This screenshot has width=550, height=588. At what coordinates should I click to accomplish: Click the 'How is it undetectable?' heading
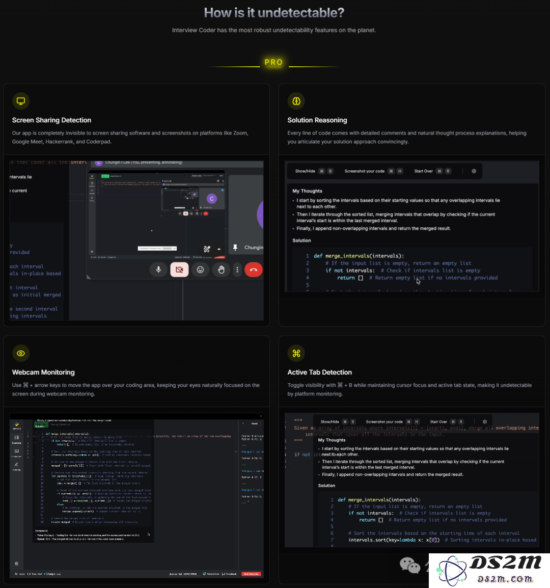coord(274,13)
